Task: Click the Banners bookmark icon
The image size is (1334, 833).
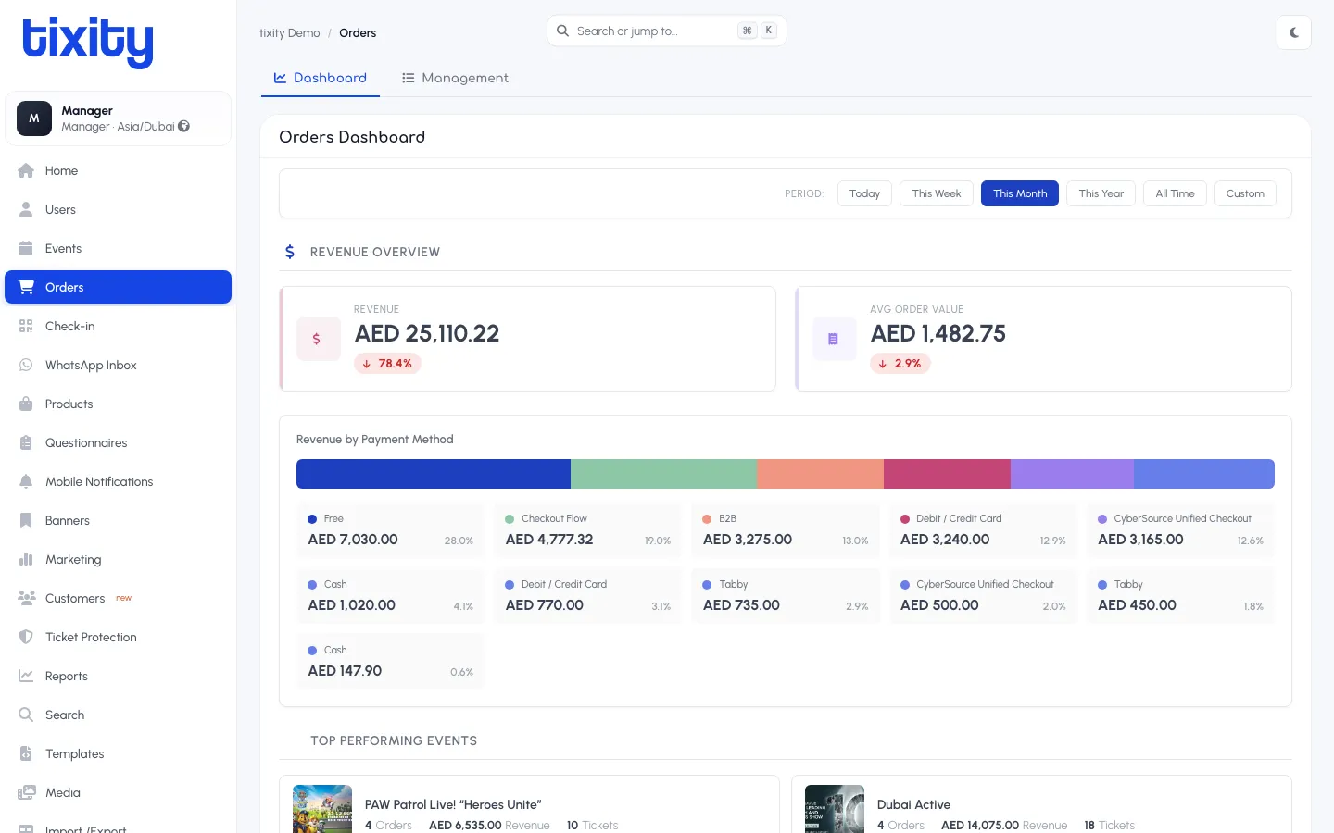Action: [26, 520]
